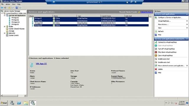Screen dimensions: 189x106
Task: Click the Enable auto start icon
Action: pos(156,59)
